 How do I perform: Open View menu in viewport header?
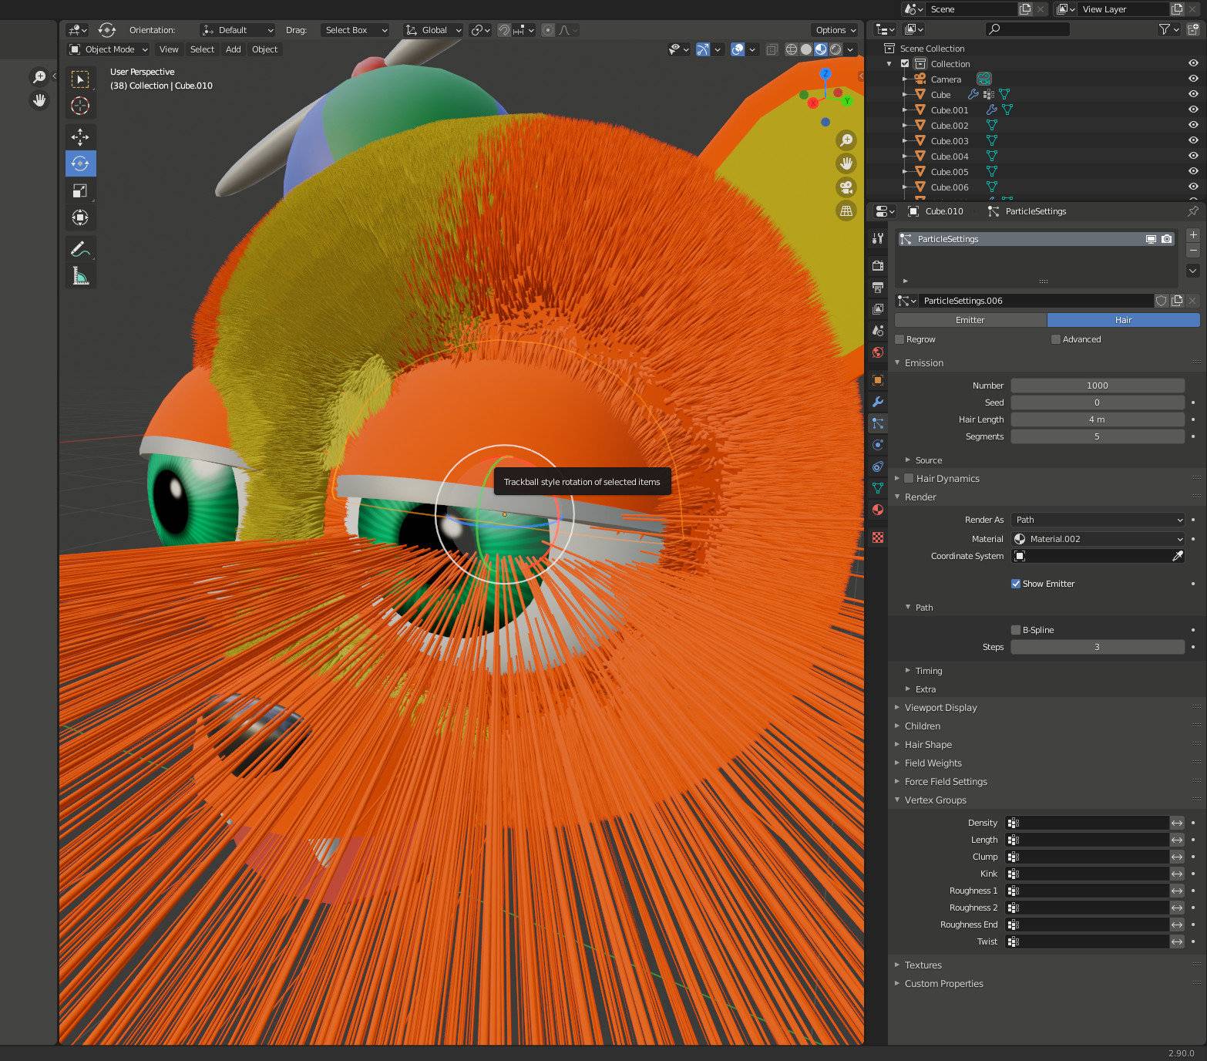coord(169,49)
